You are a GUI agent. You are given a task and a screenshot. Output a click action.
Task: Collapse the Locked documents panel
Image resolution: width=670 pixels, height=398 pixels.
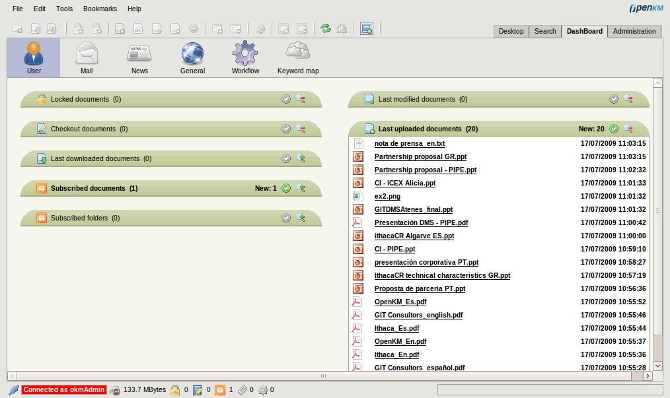pos(301,99)
